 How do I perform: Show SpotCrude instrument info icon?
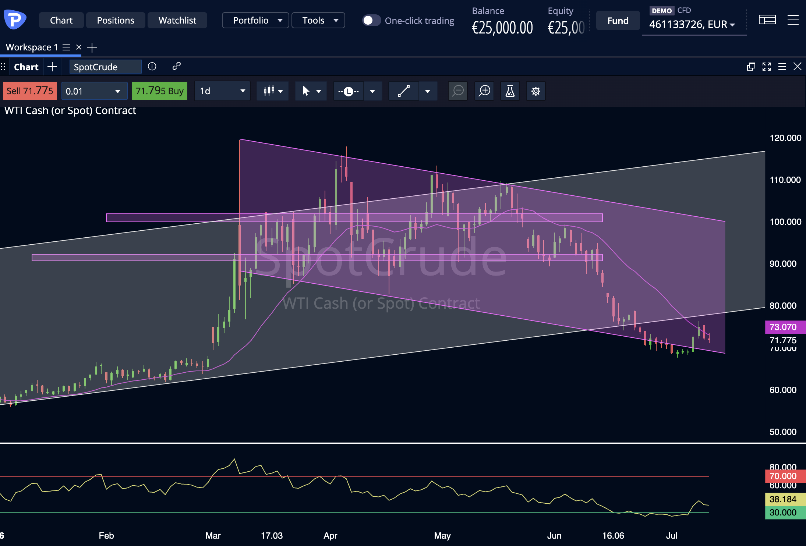pos(152,66)
